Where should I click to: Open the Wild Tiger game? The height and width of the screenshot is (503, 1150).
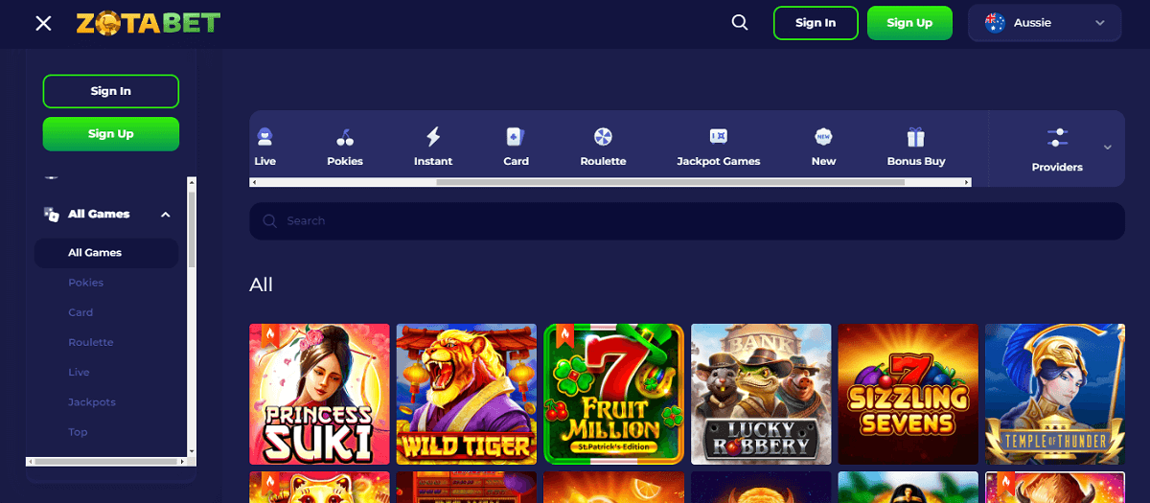coord(467,394)
